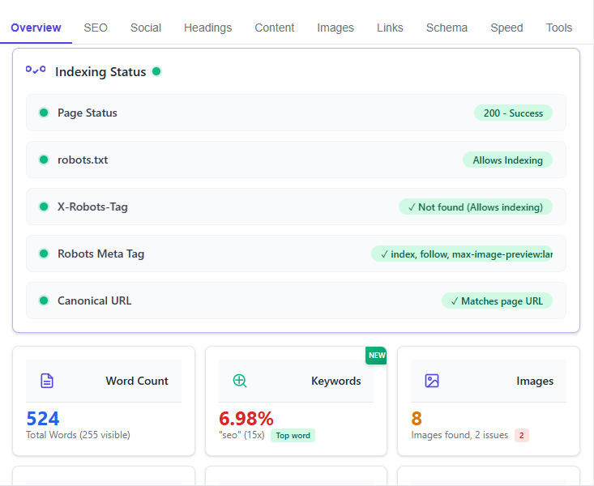Click the '200 - Success' status badge
Screen dimensions: 594x486
tap(513, 113)
